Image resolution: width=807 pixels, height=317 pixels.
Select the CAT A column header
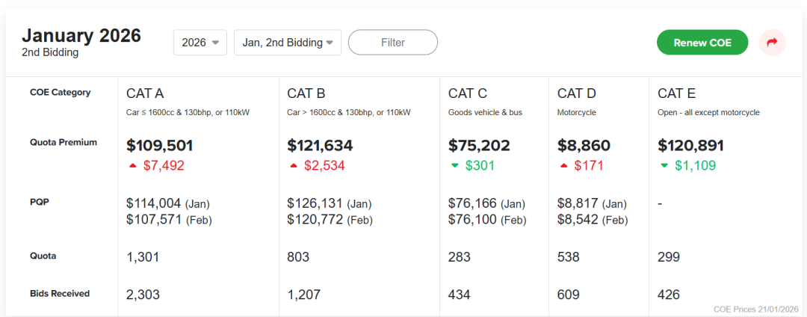tap(145, 93)
